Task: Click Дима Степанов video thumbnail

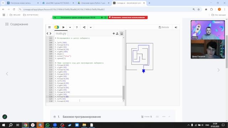Action: pos(208,49)
